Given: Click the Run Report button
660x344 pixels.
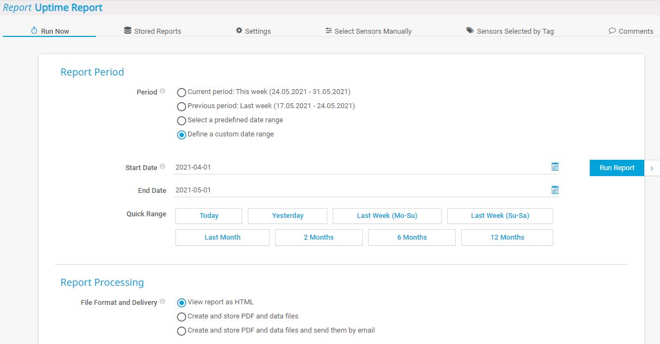Looking at the screenshot, I should coord(616,168).
